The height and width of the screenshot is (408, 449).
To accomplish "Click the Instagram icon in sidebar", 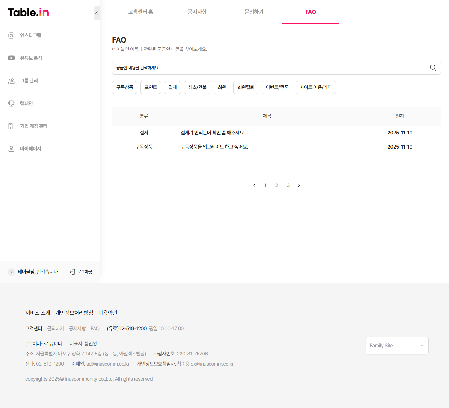I will [11, 36].
